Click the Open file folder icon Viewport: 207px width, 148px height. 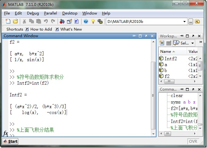click(15, 21)
